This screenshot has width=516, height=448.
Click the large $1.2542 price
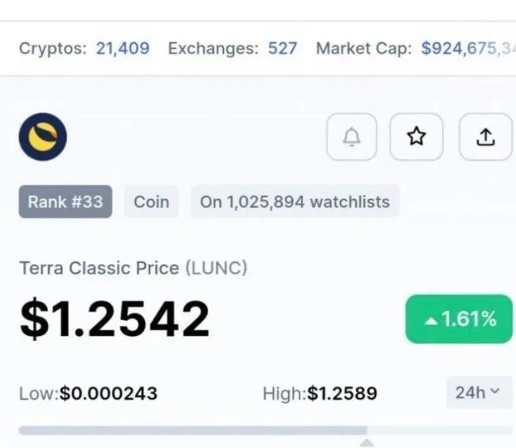coord(114,318)
